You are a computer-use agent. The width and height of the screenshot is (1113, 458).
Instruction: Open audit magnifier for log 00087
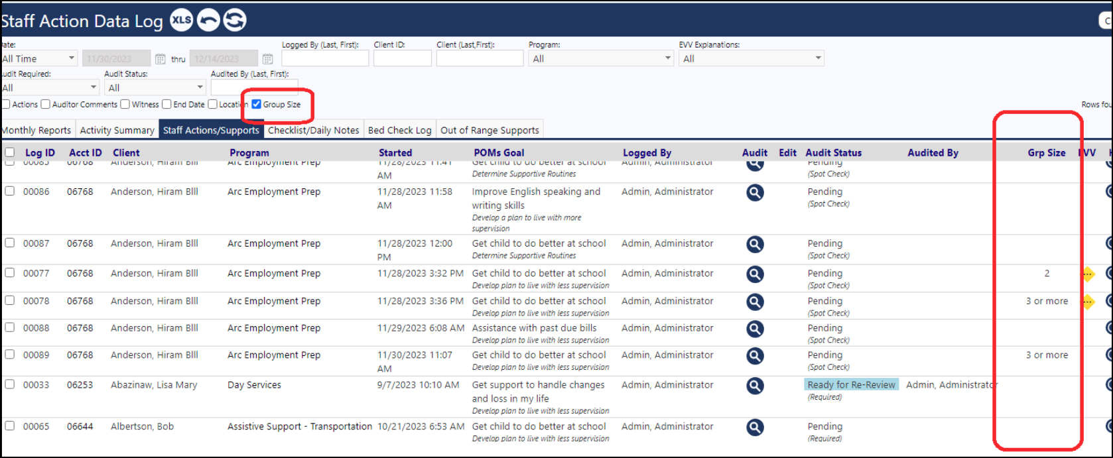click(755, 245)
